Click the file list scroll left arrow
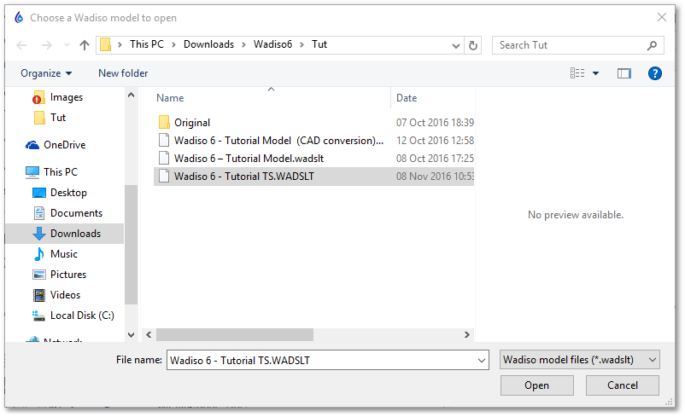This screenshot has height=417, width=685. click(x=149, y=335)
